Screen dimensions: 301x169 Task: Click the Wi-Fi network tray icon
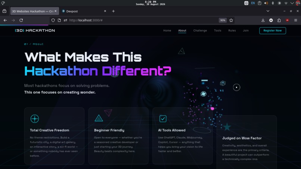[286, 3]
